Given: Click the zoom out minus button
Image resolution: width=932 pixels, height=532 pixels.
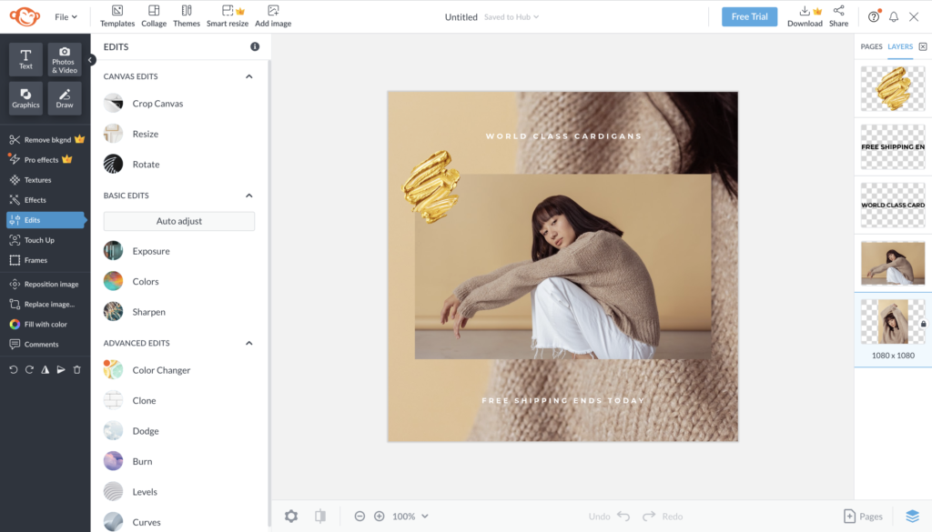Looking at the screenshot, I should click(x=360, y=517).
